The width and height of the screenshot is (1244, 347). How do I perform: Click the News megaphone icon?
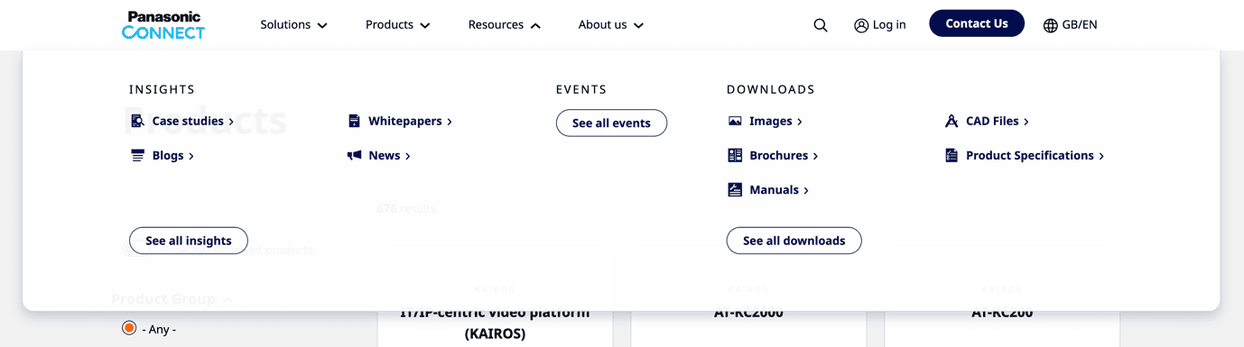tap(354, 155)
